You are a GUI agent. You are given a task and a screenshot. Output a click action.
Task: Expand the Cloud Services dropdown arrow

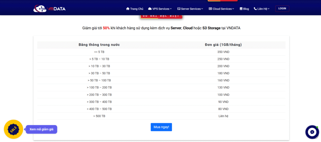click(233, 9)
